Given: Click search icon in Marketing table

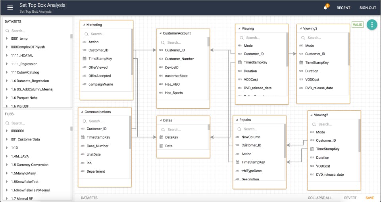Looking at the screenshot, I should pyautogui.click(x=86, y=34).
